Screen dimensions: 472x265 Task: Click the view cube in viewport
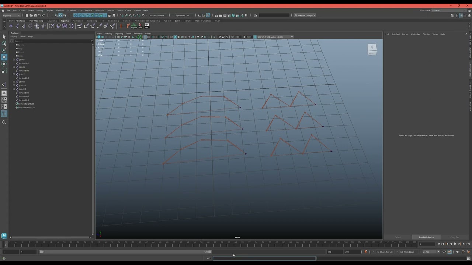(x=372, y=49)
